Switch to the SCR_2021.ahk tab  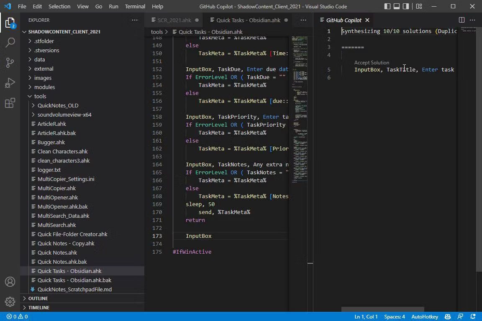point(174,20)
